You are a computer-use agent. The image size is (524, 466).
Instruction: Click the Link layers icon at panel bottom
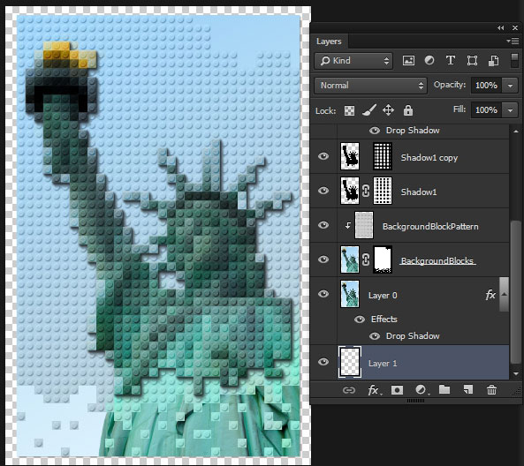click(x=349, y=390)
